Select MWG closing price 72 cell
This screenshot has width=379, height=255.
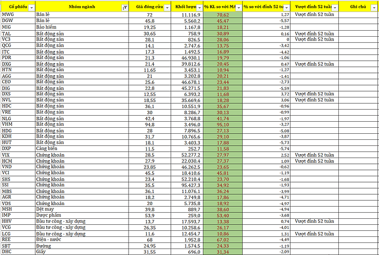coord(150,15)
